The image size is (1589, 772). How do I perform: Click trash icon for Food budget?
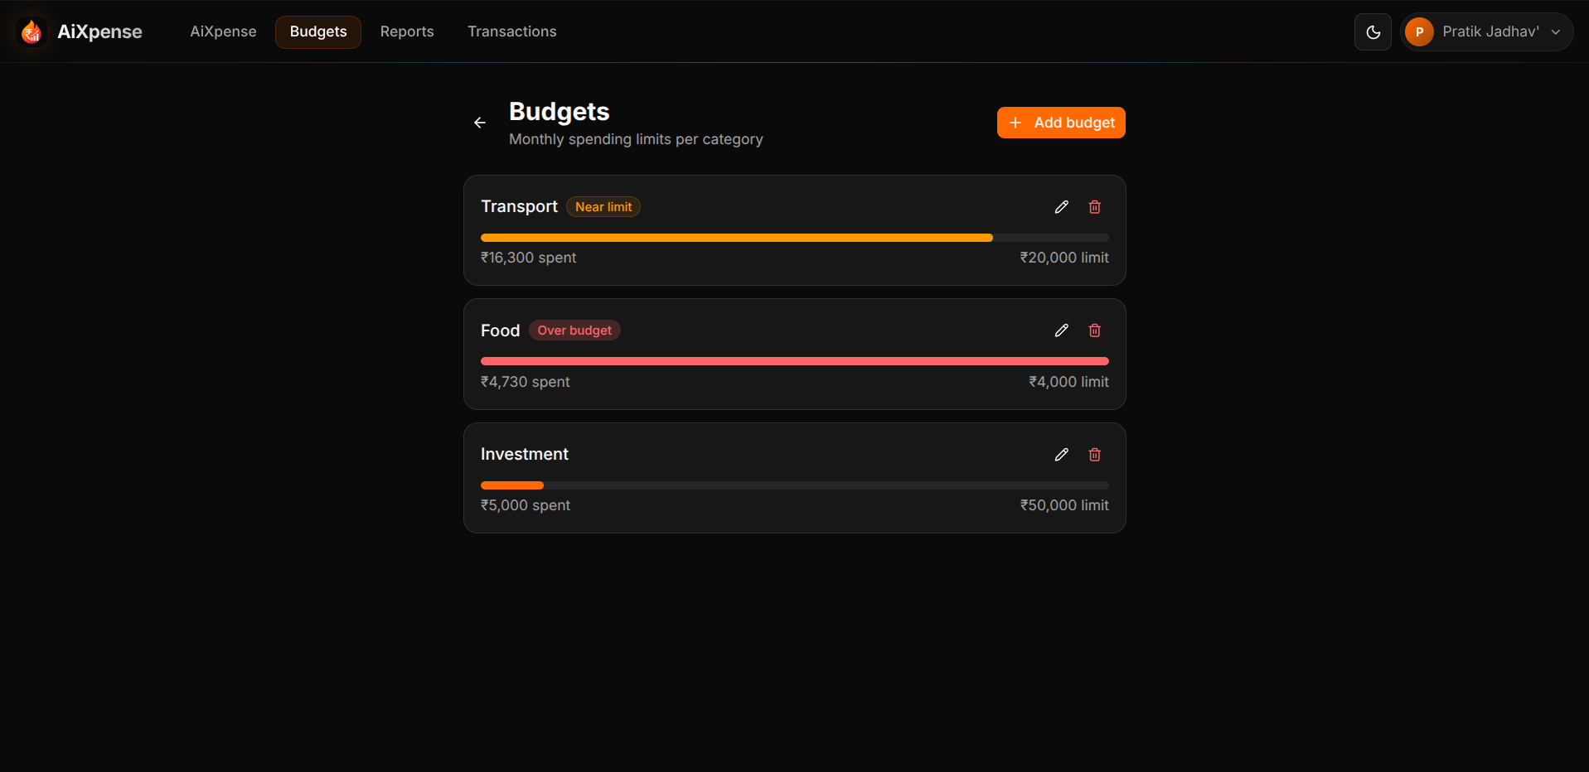[x=1094, y=331]
